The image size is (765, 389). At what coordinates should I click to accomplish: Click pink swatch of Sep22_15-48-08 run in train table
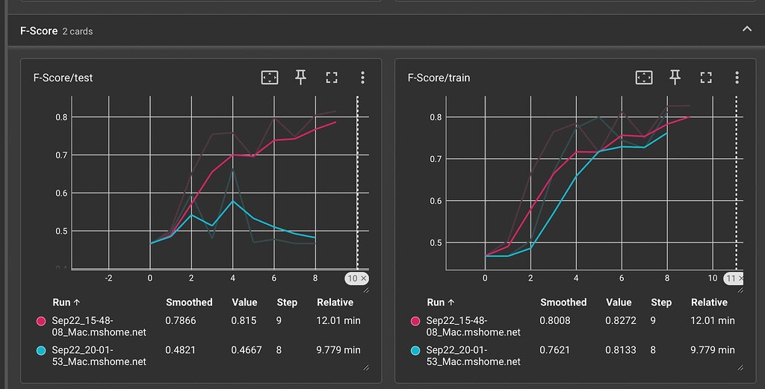415,321
